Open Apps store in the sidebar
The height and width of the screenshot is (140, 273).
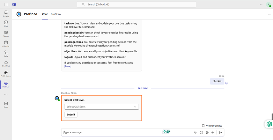[x=6, y=105]
